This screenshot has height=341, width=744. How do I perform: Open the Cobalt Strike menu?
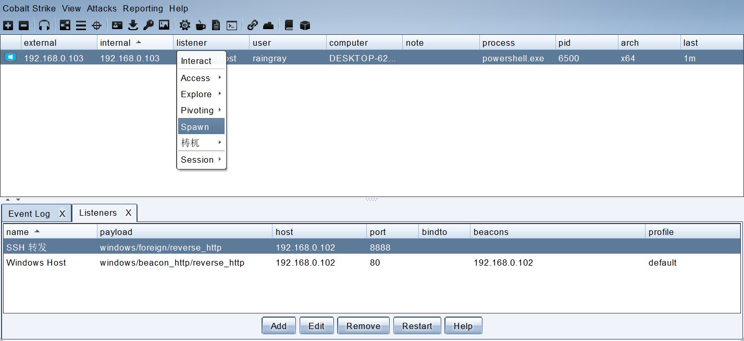tap(29, 8)
